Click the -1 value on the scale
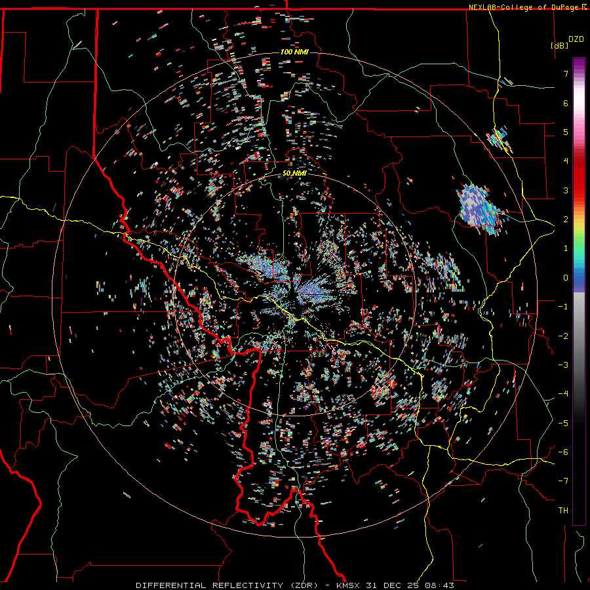 (x=563, y=307)
